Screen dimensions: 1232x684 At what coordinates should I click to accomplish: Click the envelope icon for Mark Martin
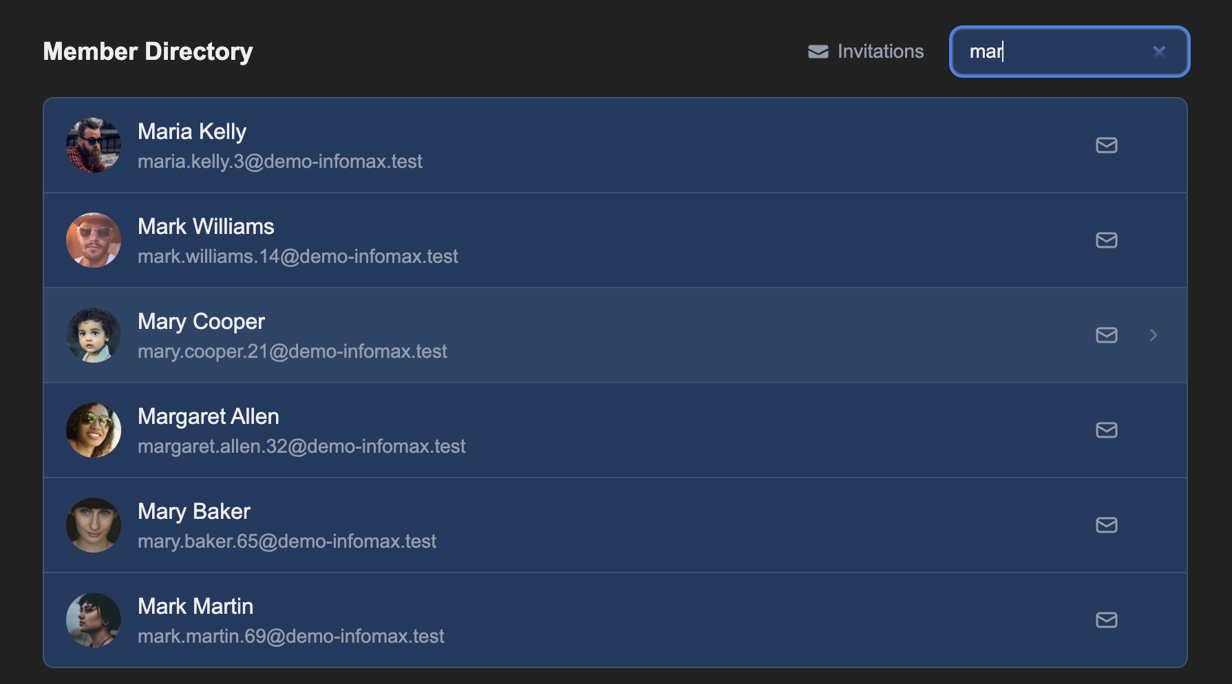point(1106,620)
